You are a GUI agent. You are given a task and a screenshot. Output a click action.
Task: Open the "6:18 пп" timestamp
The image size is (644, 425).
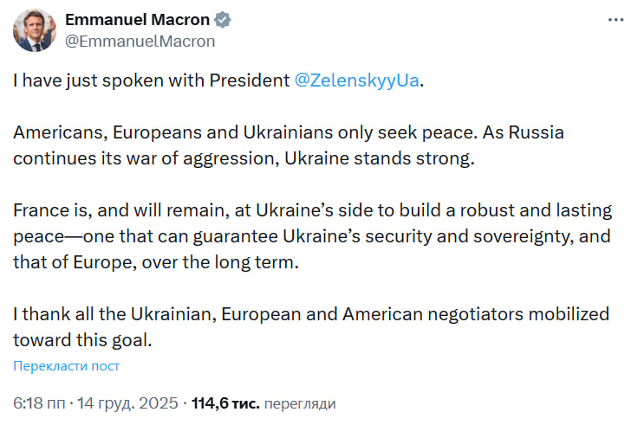click(x=37, y=403)
